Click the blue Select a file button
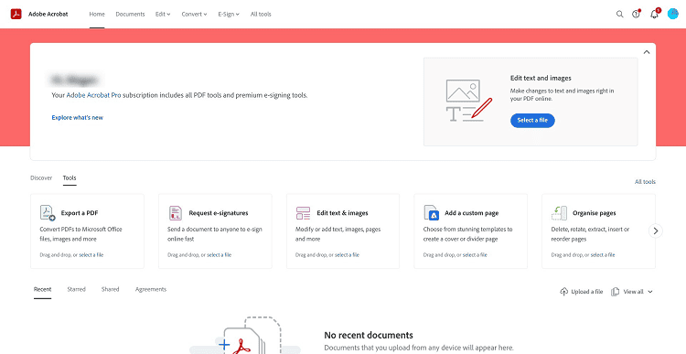 click(532, 121)
